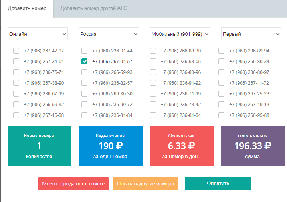Check the box for +7 (906) 266-88-30
Screen dimensions: 287x202
tap(153, 50)
